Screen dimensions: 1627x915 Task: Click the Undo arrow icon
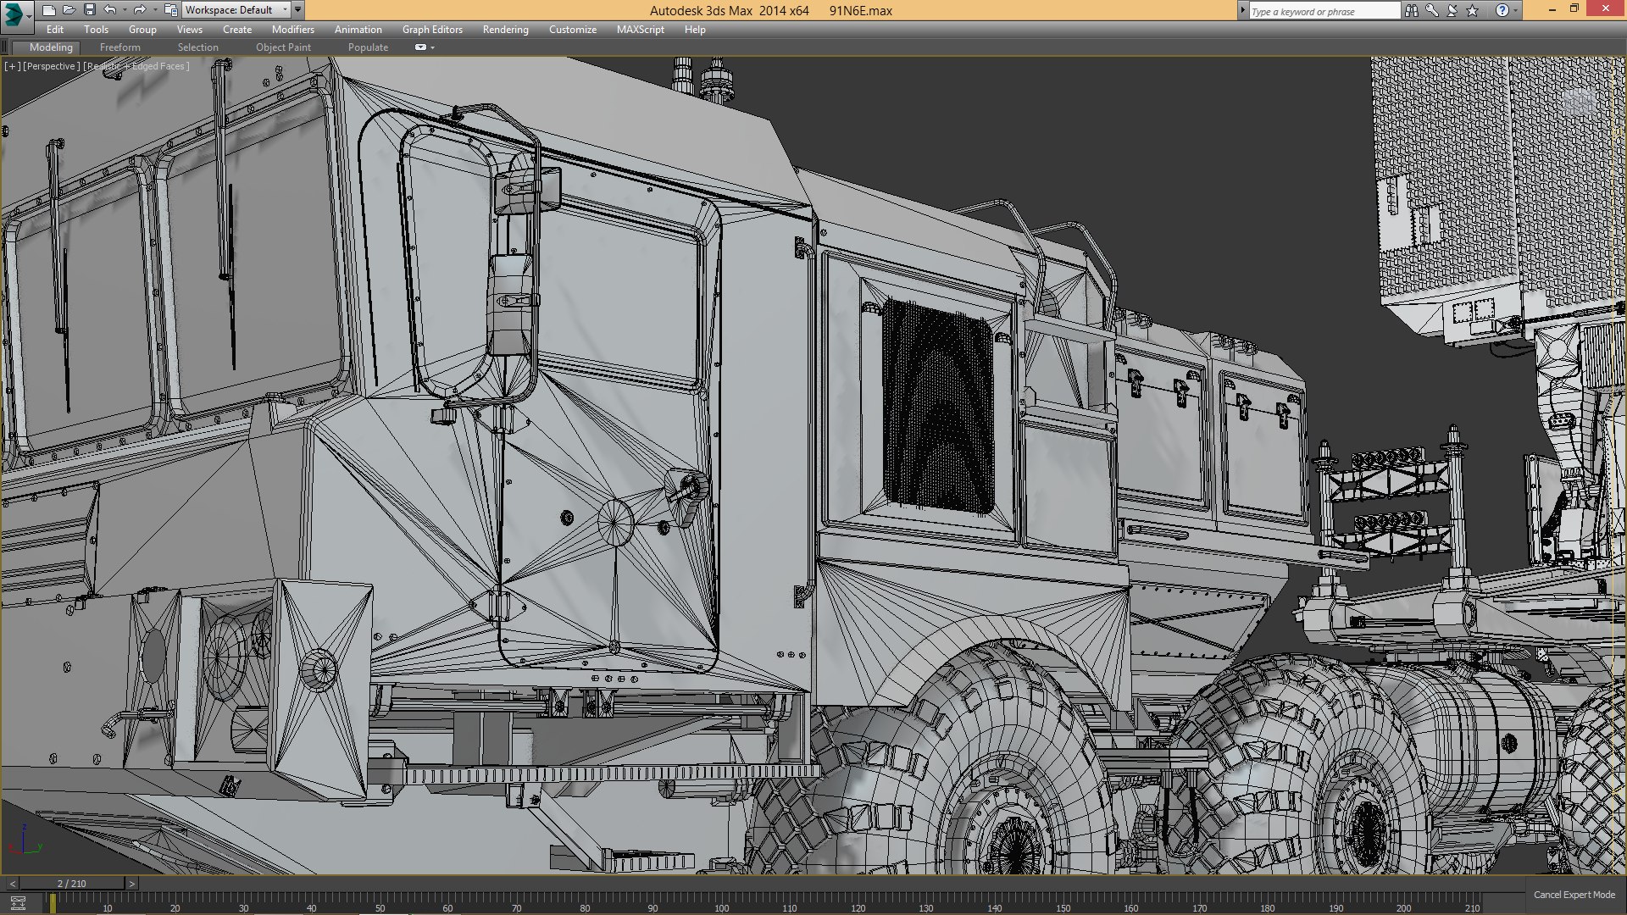pyautogui.click(x=110, y=10)
